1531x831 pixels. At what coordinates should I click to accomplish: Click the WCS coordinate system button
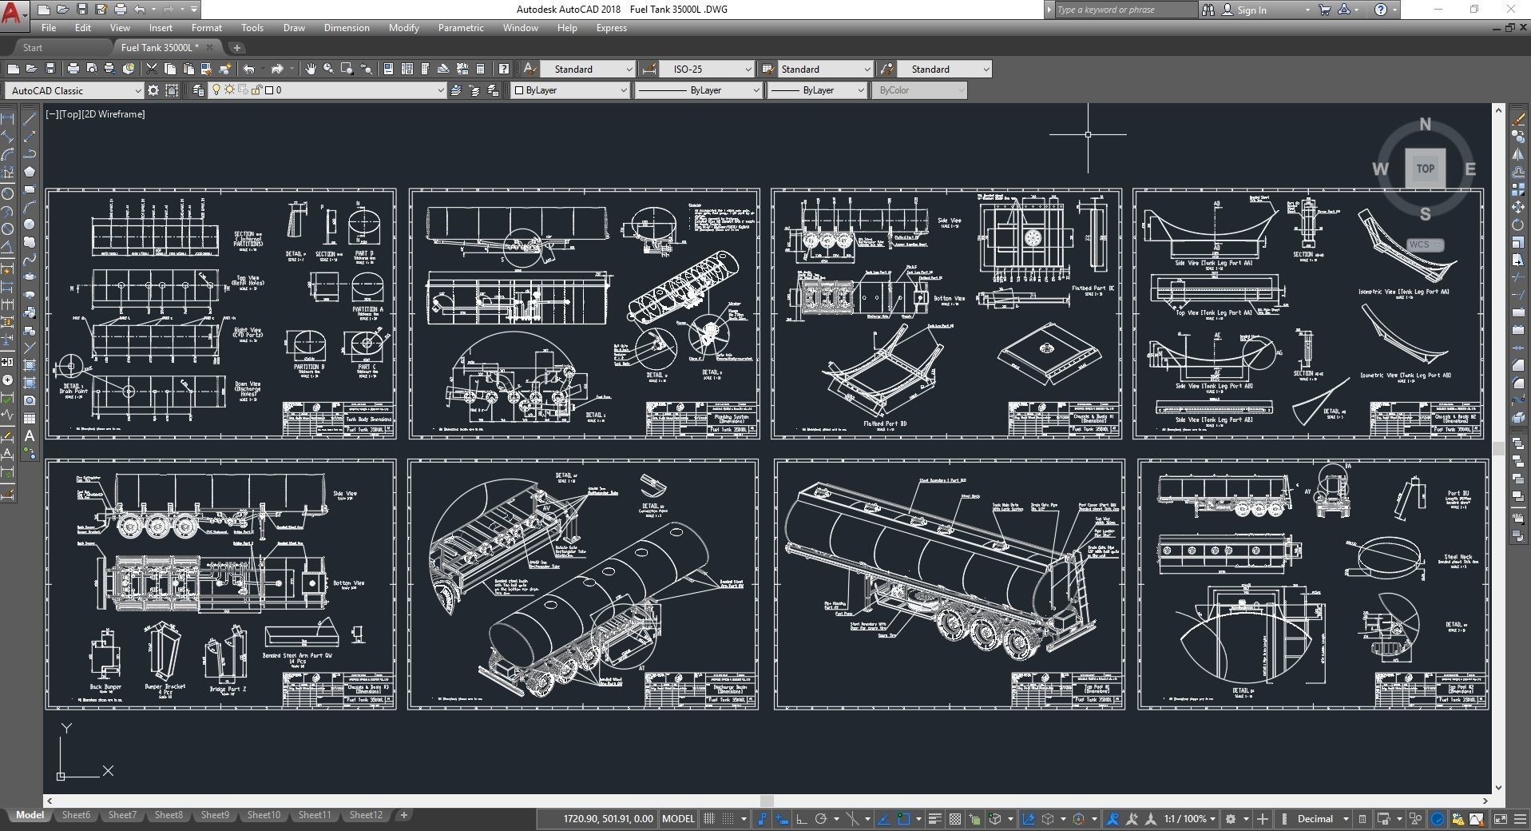tap(1425, 245)
